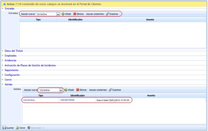208x131 pixels.
Task: Open the Correctiva link in Salidas table
Action: click(x=29, y=100)
